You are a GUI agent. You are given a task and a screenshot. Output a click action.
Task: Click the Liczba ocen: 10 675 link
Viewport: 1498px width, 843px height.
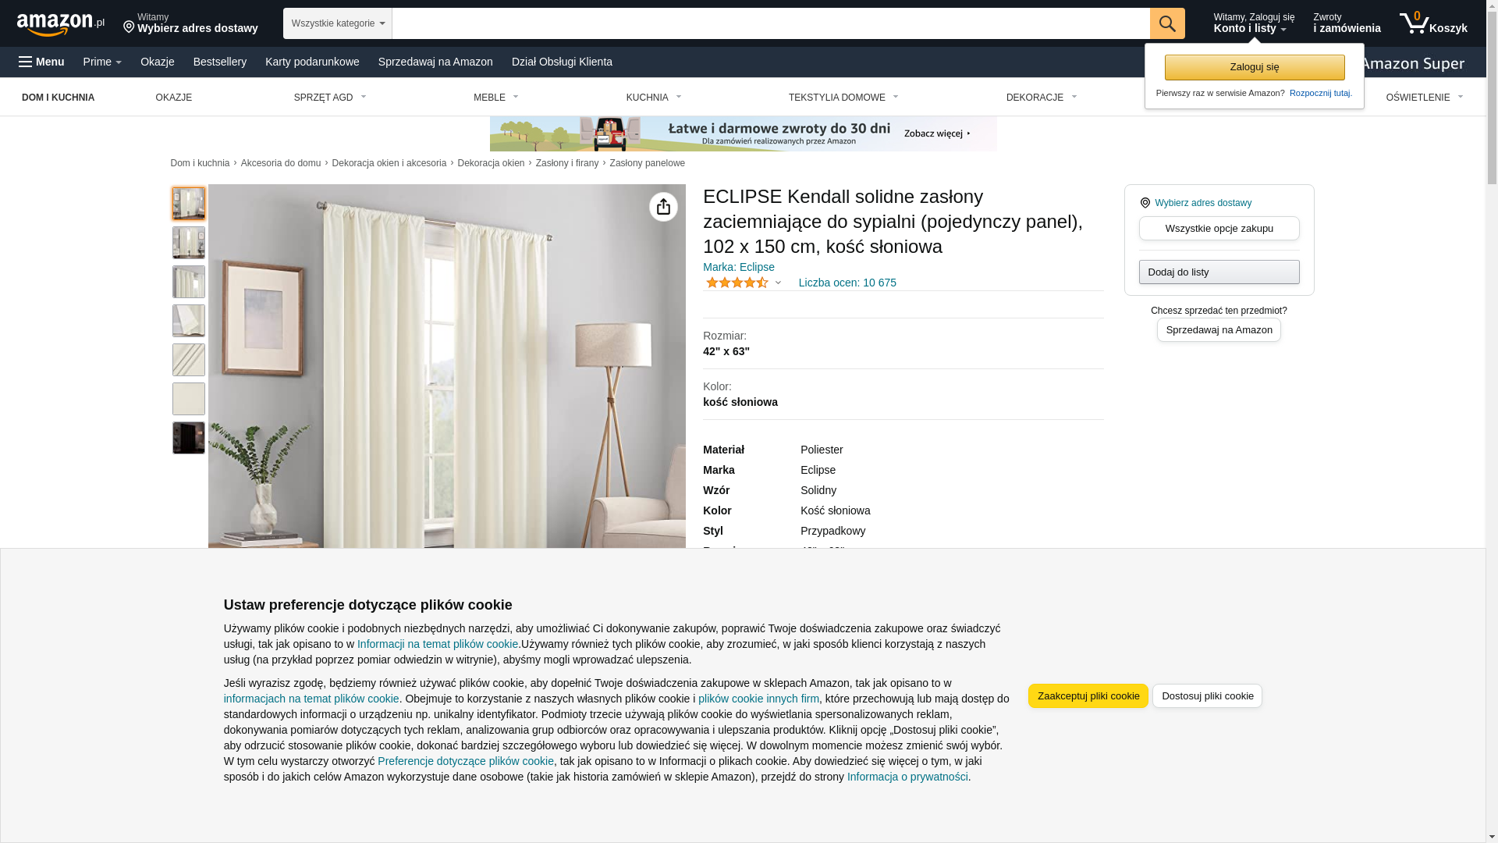coord(847,283)
